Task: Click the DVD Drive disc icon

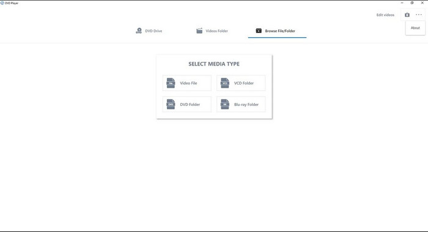Action: pyautogui.click(x=139, y=31)
